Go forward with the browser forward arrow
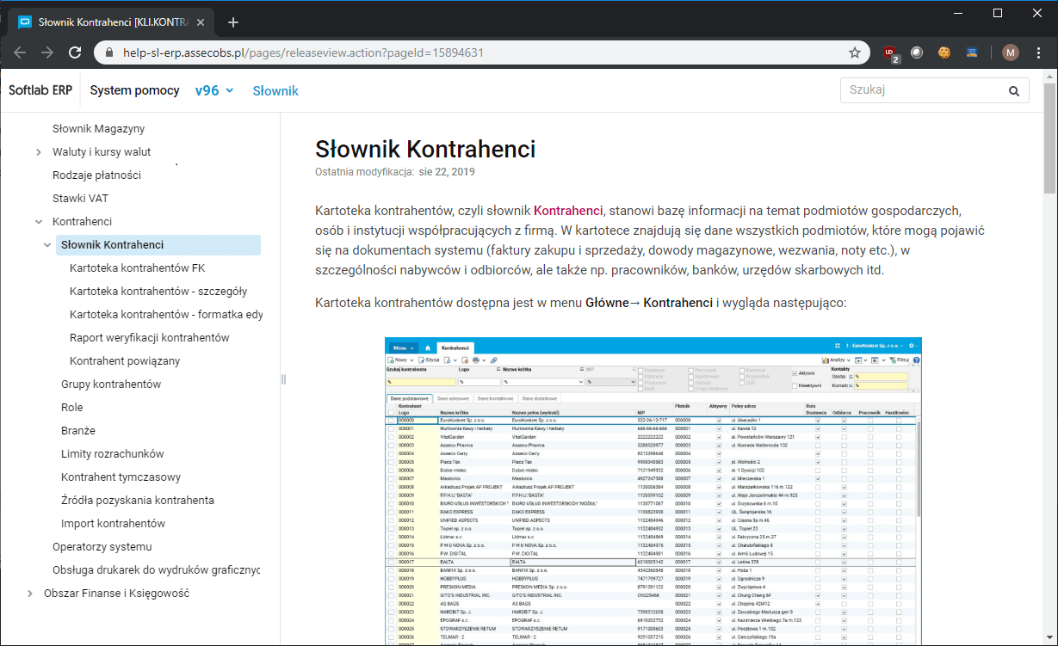This screenshot has width=1058, height=646. (47, 52)
